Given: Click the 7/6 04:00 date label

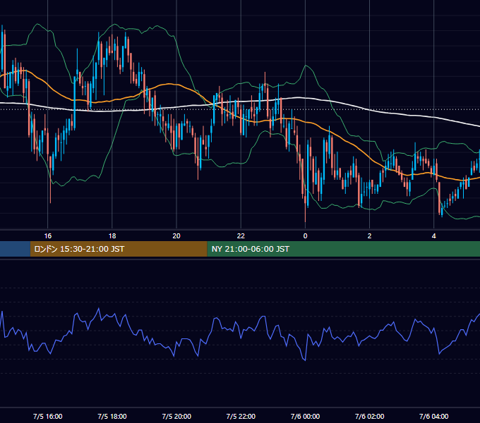Looking at the screenshot, I should pyautogui.click(x=434, y=416).
